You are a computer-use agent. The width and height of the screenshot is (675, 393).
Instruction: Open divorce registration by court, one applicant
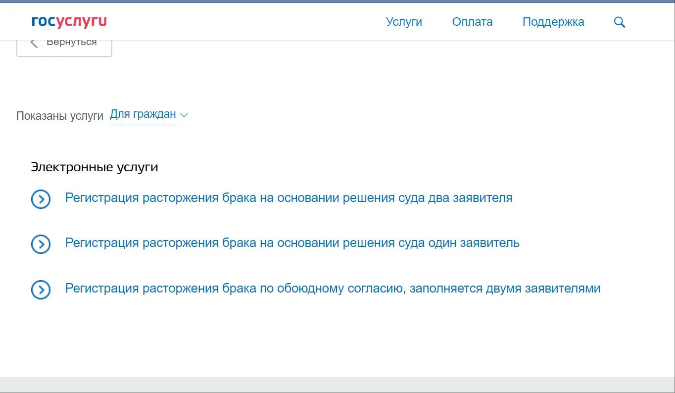[x=292, y=243]
